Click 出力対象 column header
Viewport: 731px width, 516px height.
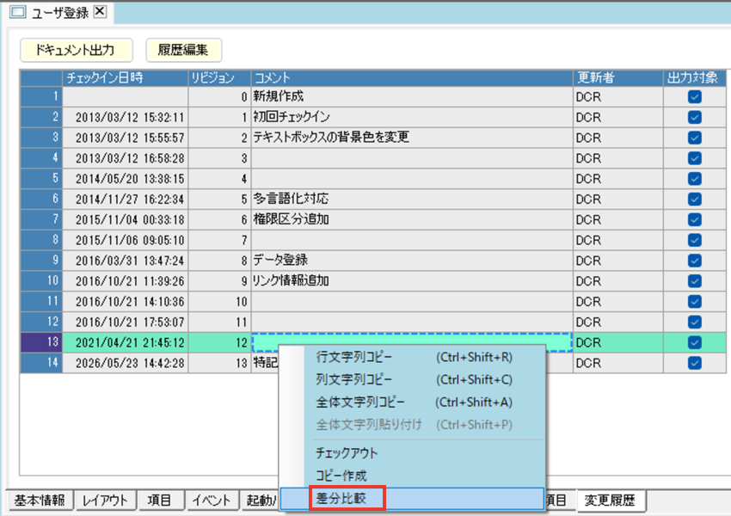(x=694, y=78)
